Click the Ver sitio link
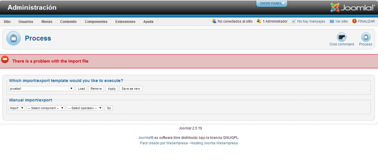378x164 pixels. (x=342, y=21)
